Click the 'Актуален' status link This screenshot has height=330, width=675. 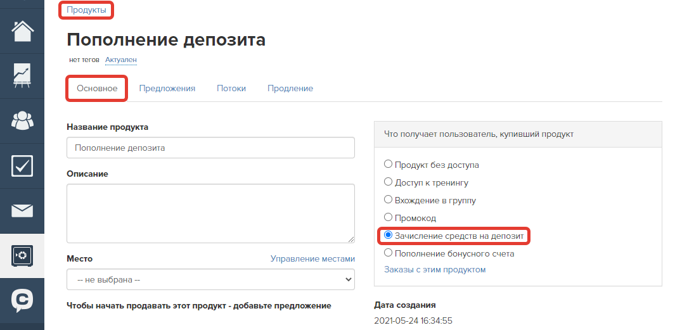click(x=121, y=60)
